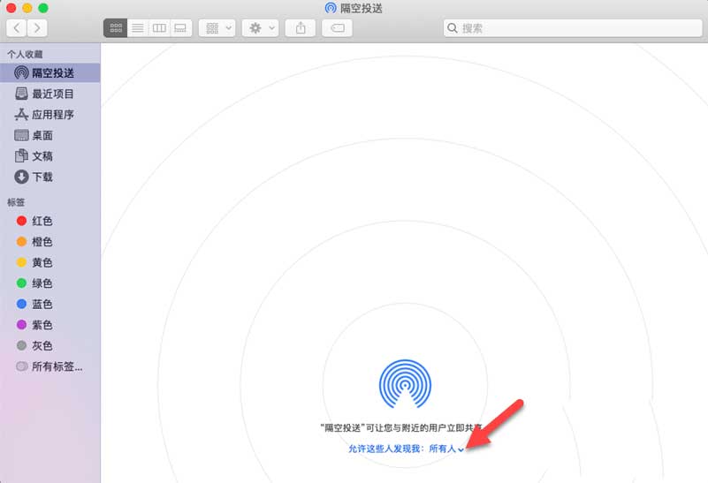Click the AirDrop icon beside 隔空投送 in sidebar
The height and width of the screenshot is (483, 708).
21,72
